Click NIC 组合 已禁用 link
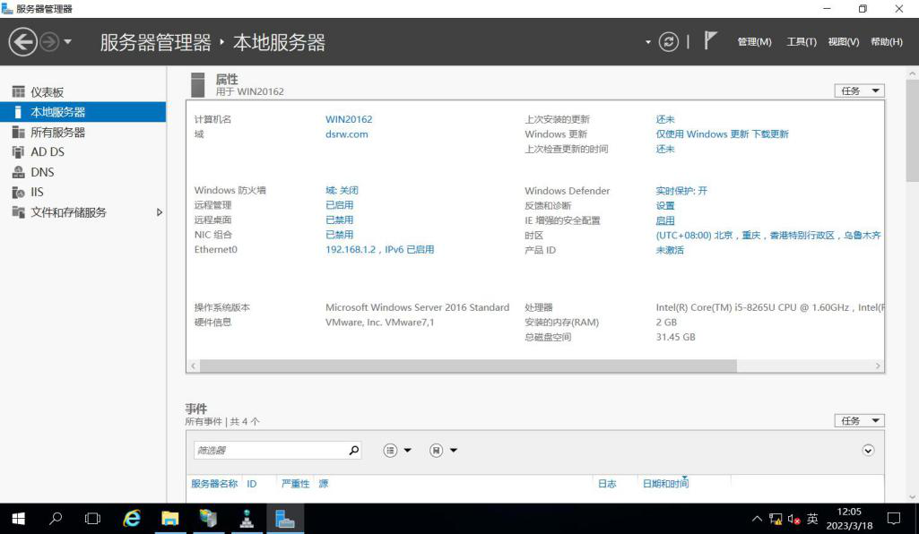The width and height of the screenshot is (919, 534). (339, 234)
